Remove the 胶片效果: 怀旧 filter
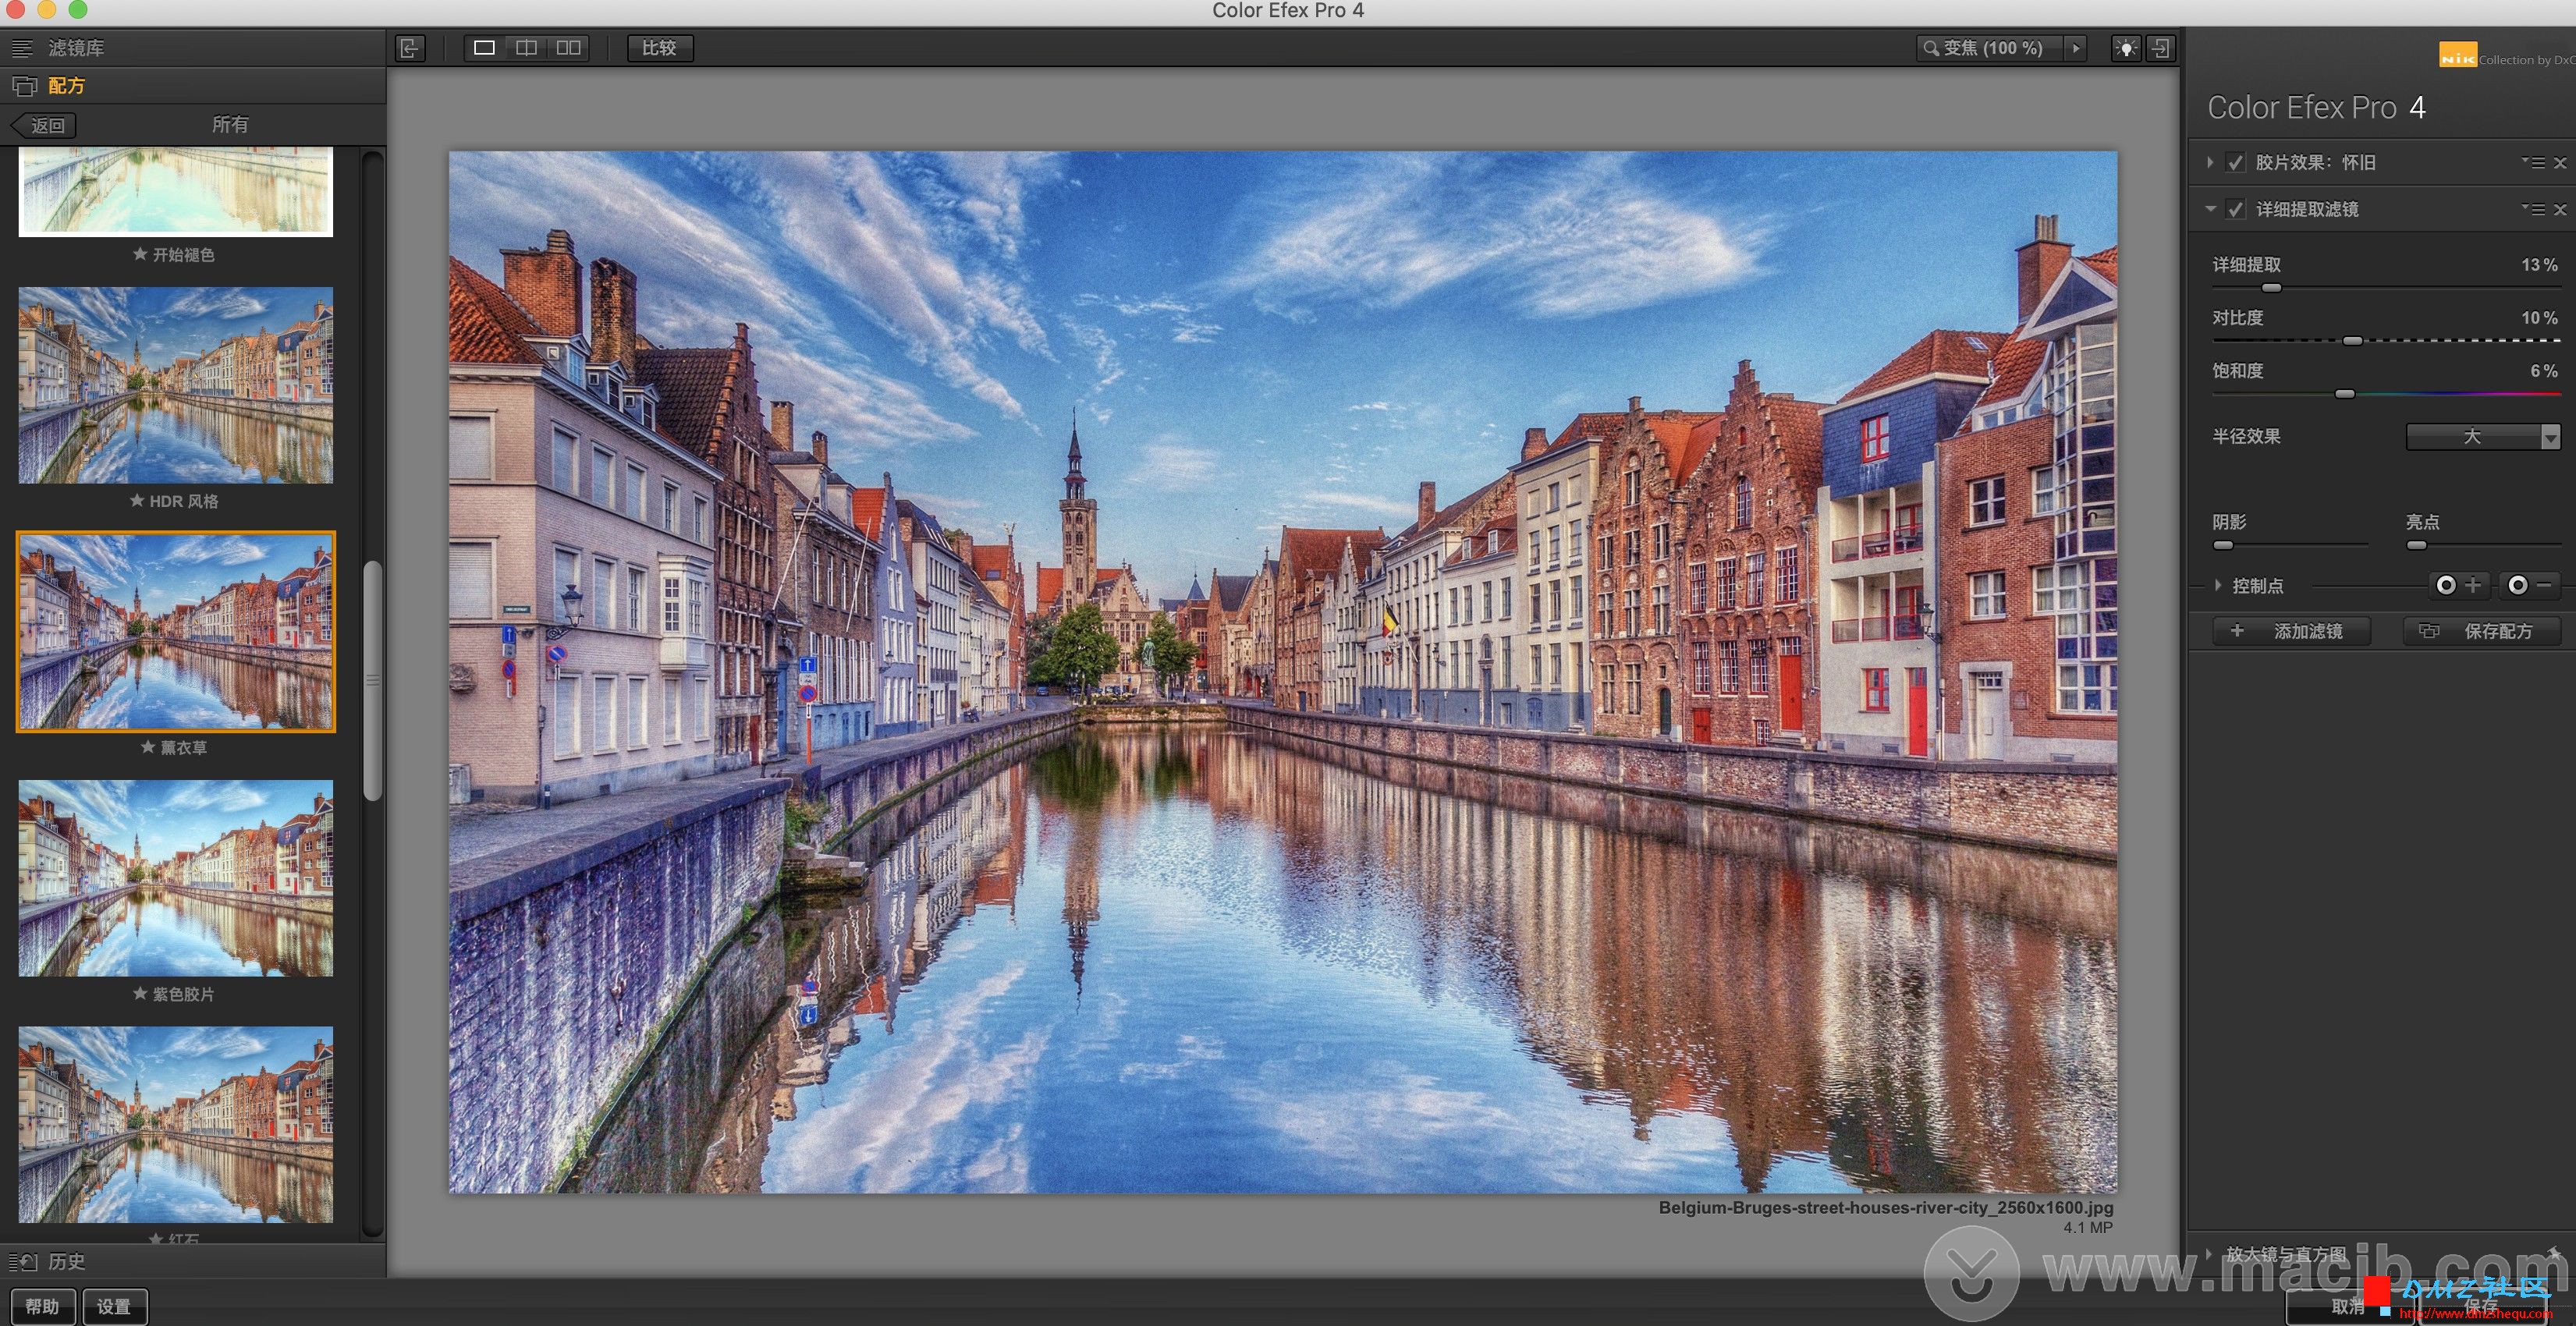 (x=2560, y=162)
